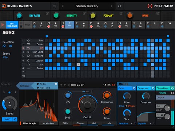Toggle power for effect slot 4

(x=77, y=23)
